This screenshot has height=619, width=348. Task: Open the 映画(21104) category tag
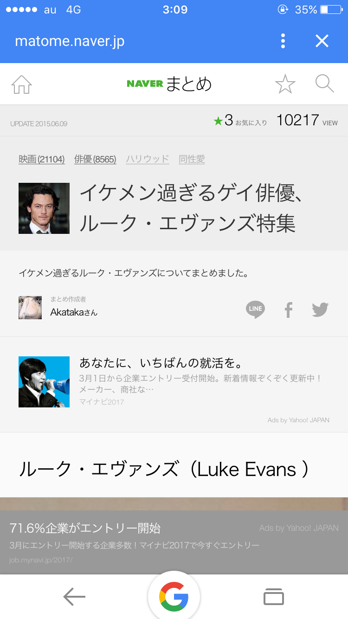41,159
